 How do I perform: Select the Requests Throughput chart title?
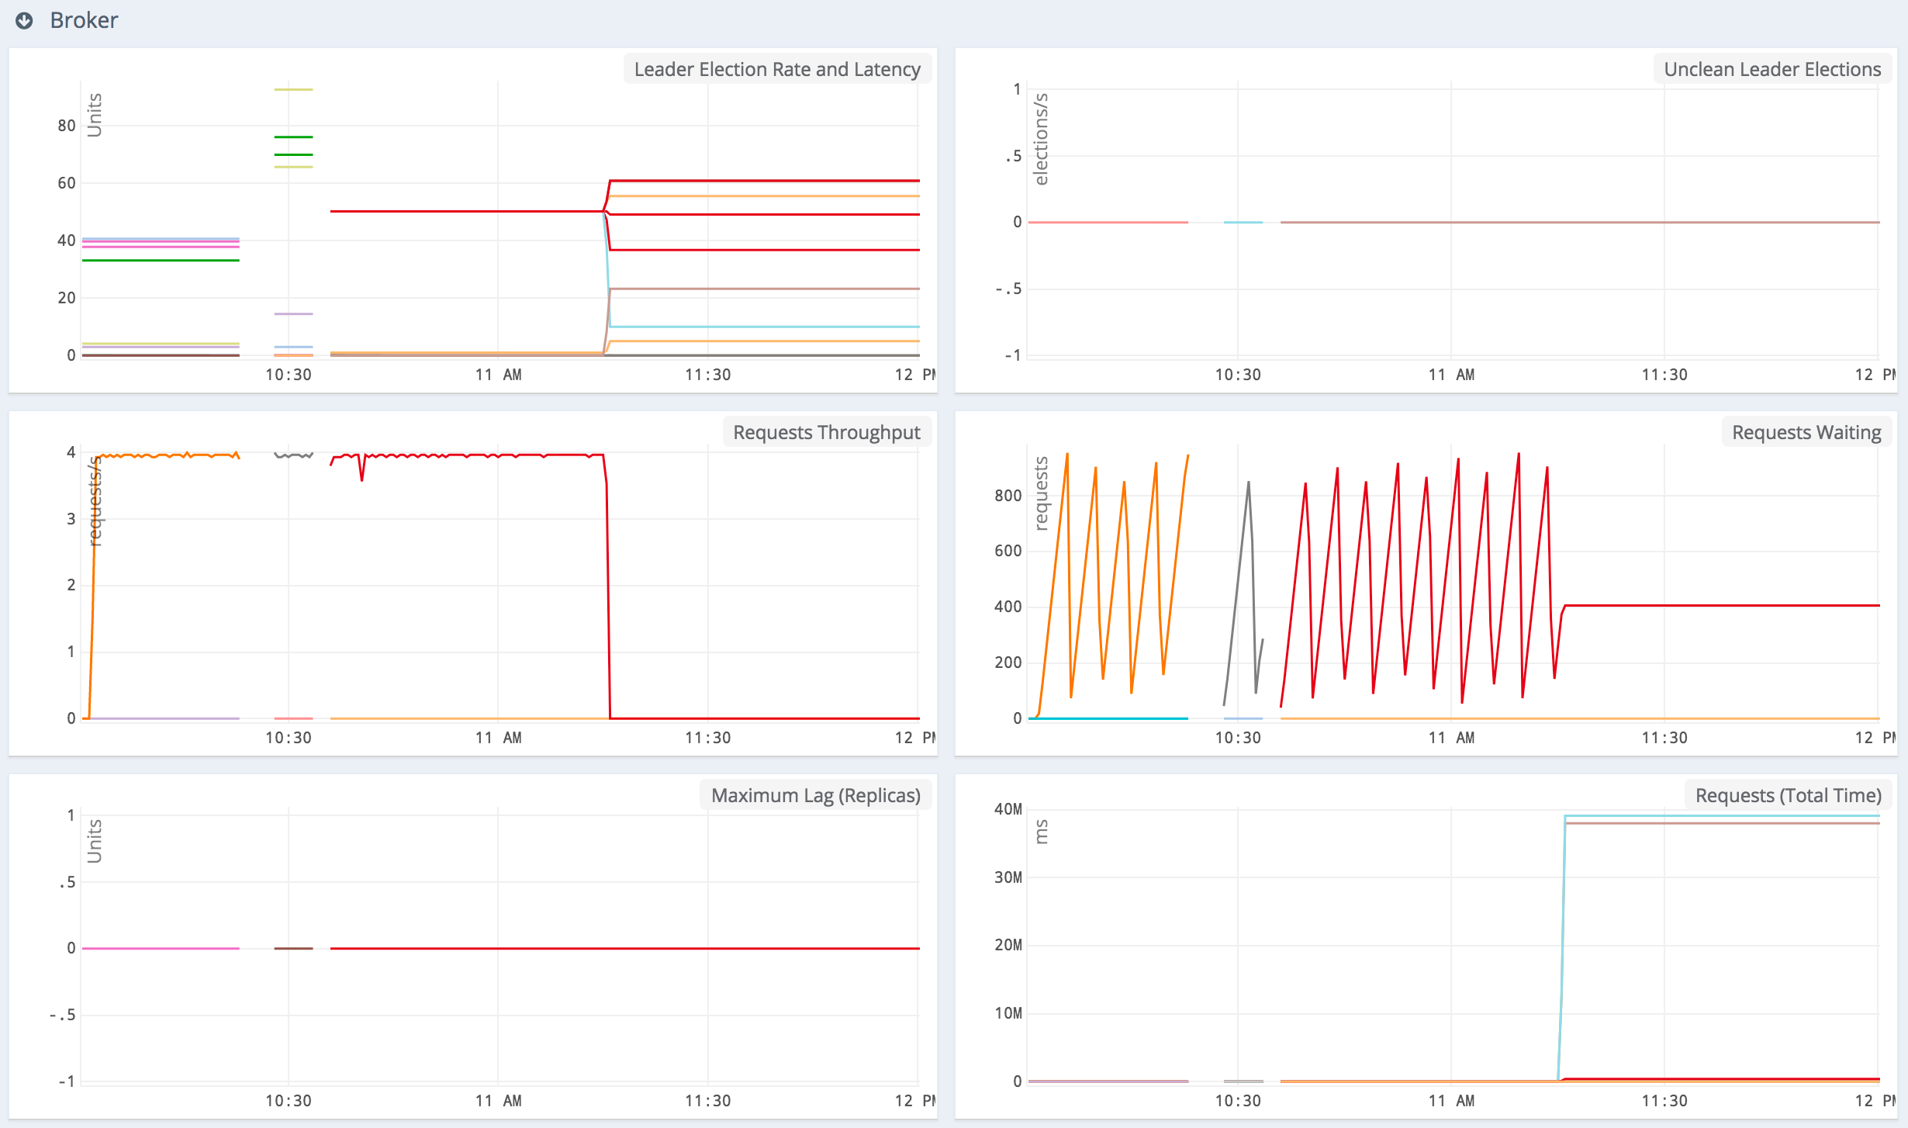pos(825,432)
